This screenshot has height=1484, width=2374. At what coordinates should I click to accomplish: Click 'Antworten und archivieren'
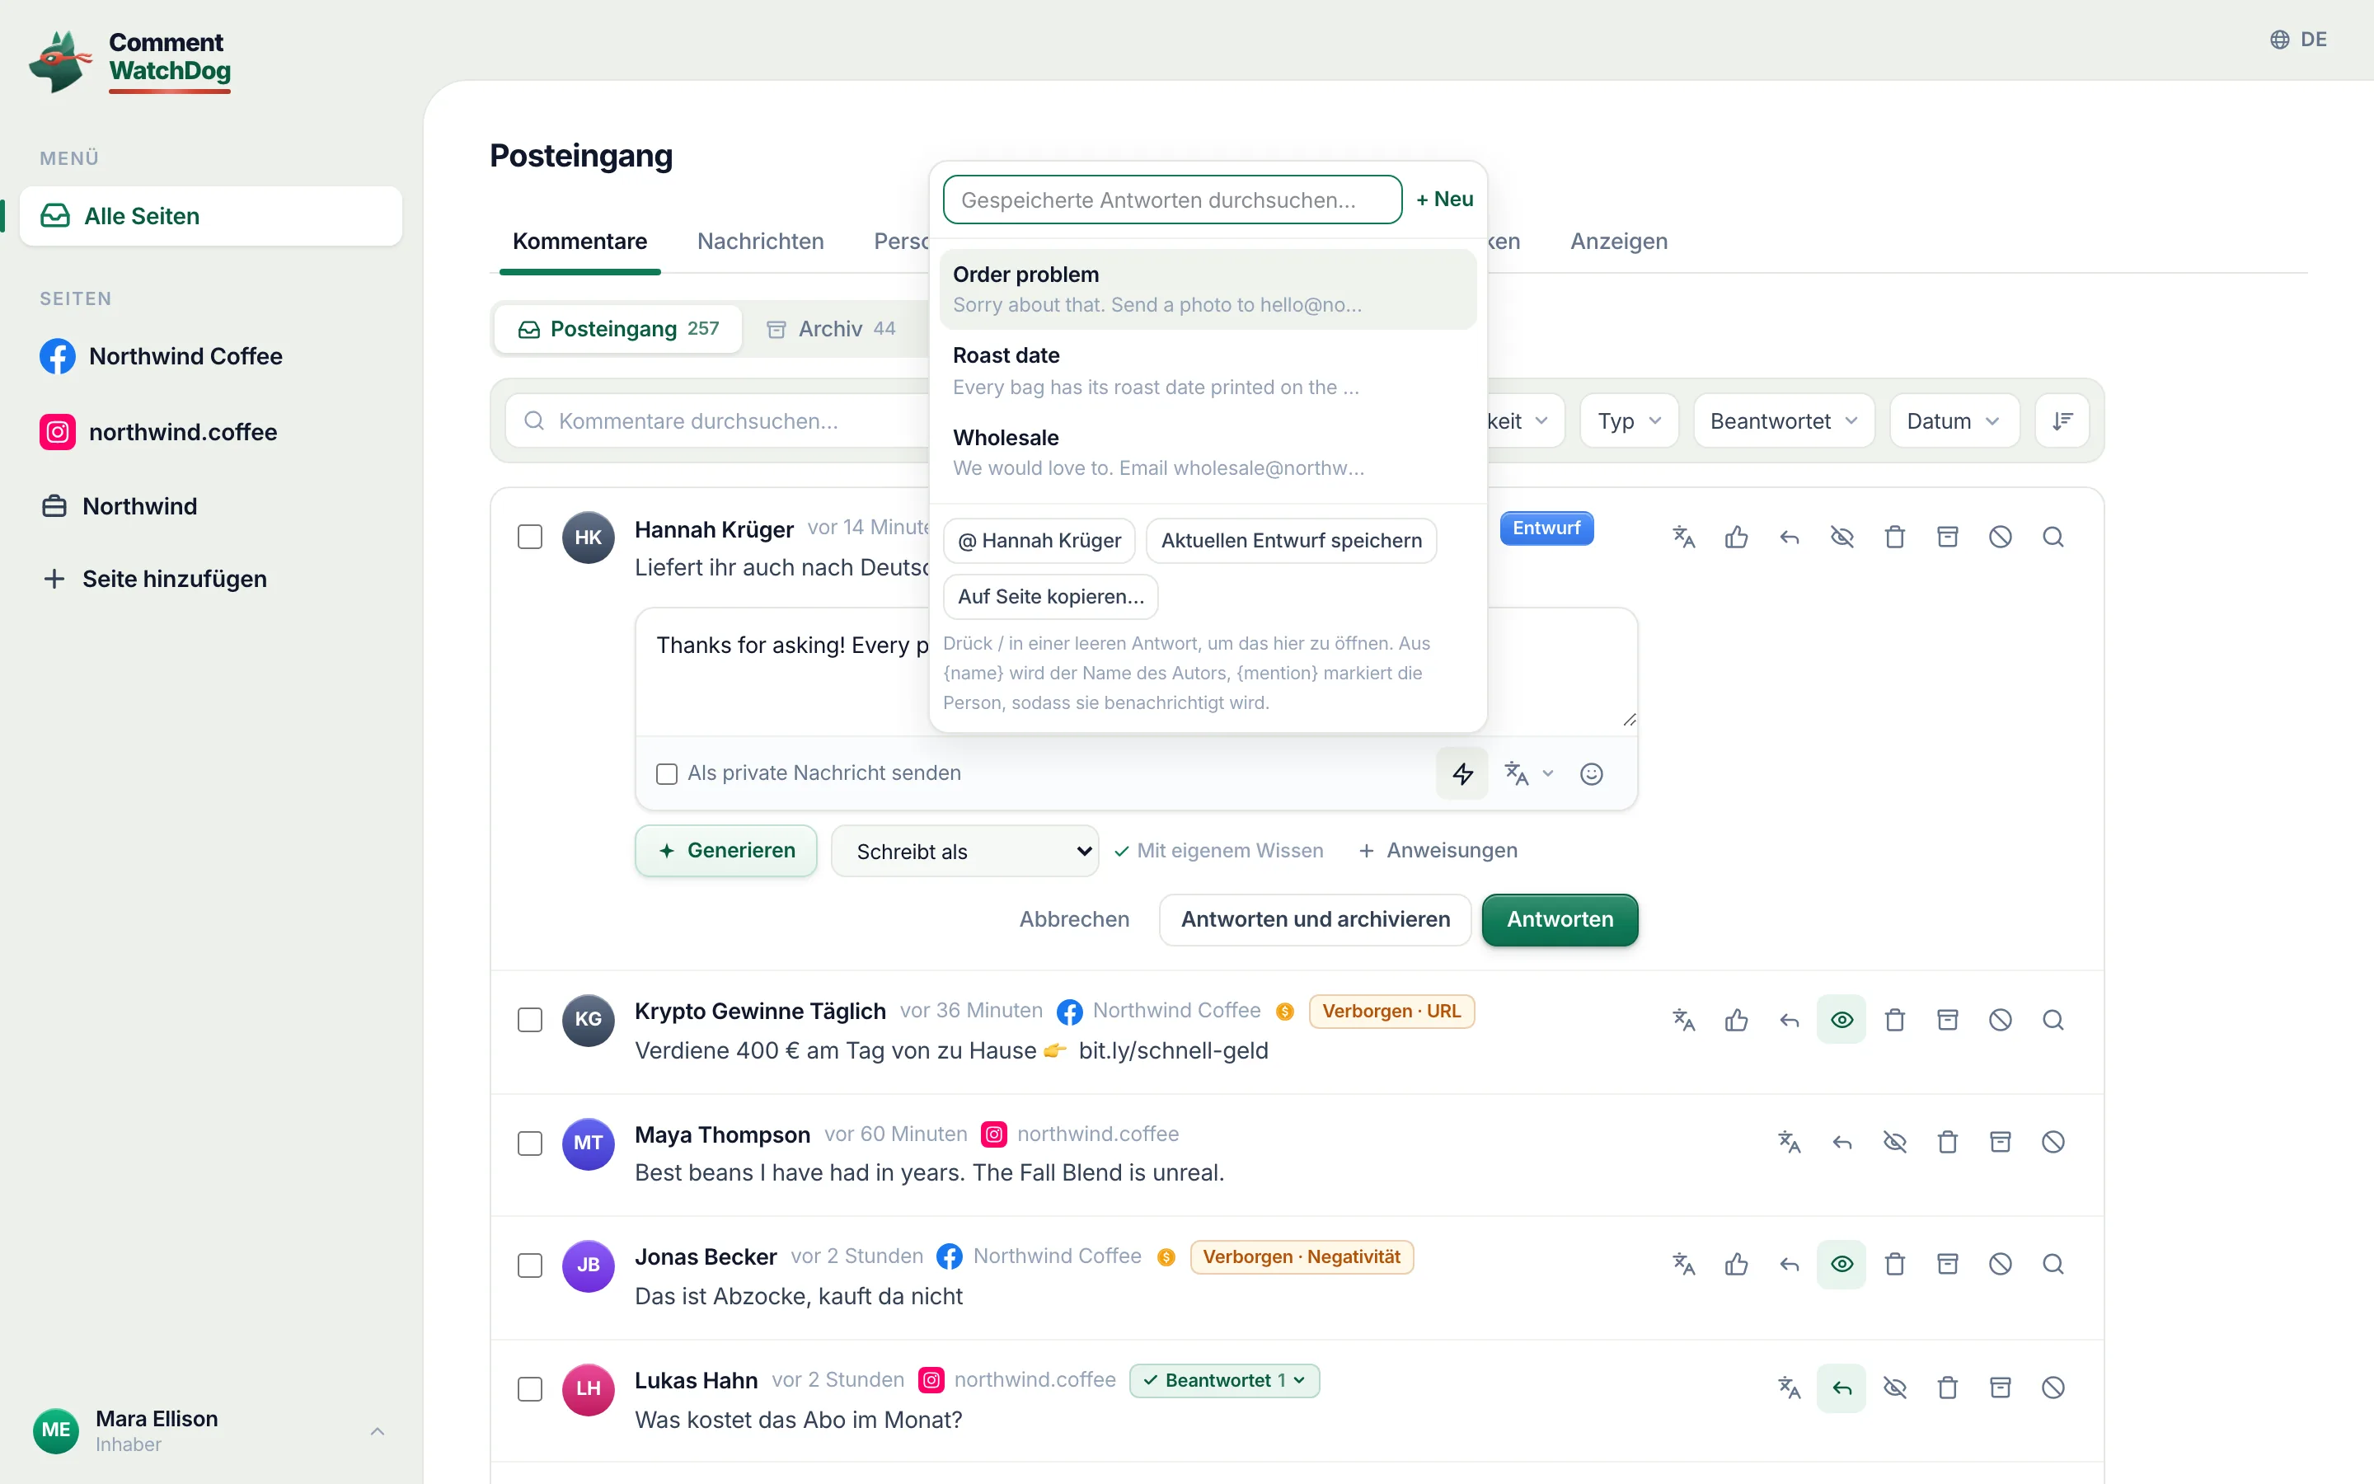tap(1315, 919)
